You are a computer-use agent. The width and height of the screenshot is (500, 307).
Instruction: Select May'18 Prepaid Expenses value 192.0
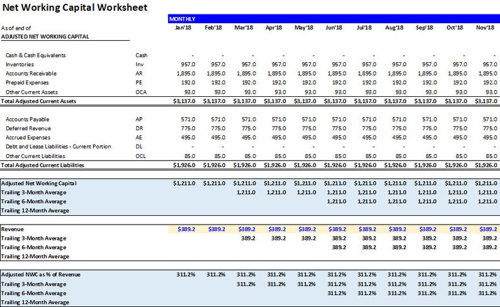pyautogui.click(x=309, y=83)
